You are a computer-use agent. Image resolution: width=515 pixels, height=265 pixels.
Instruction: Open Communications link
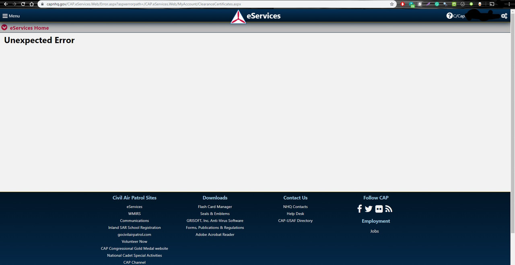[134, 221]
